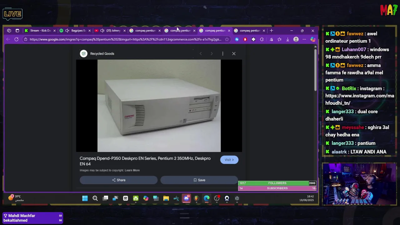
Task: Open Task View on the taskbar
Action: (x=105, y=198)
